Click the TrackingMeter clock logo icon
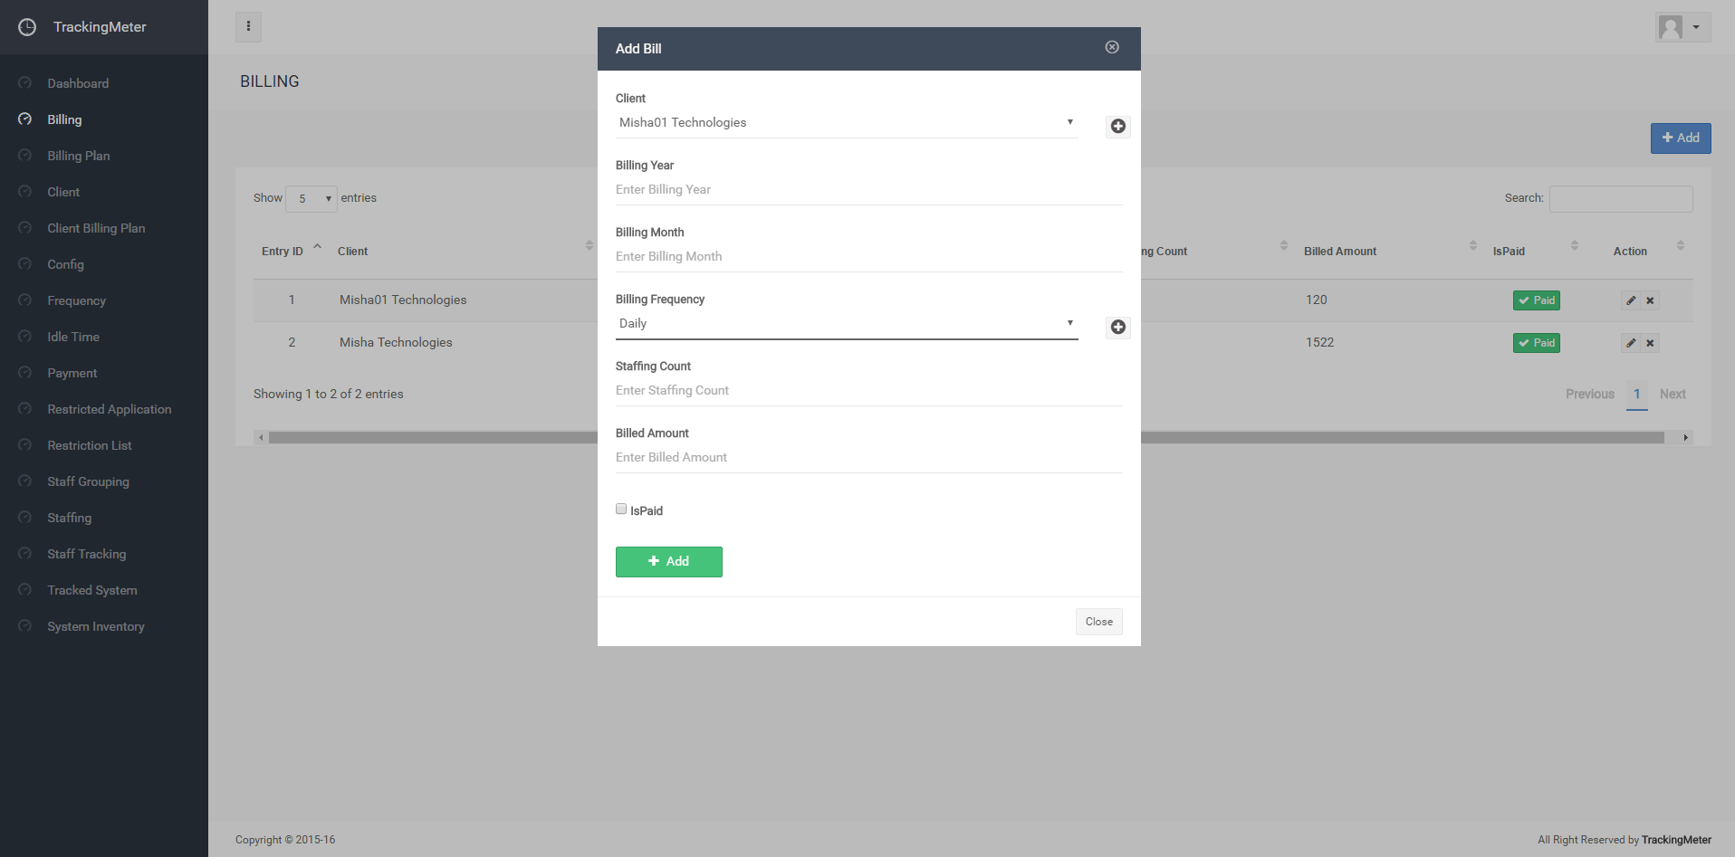This screenshot has height=857, width=1735. point(27,27)
